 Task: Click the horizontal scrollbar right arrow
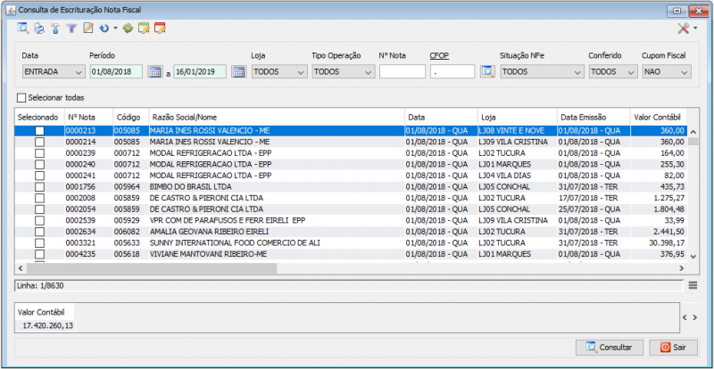681,268
